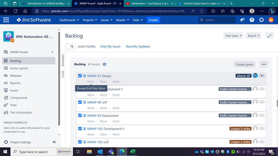The width and height of the screenshot is (278, 156).
Task: Uncheck the MWAP-102 Development II checkbox
Action: point(80,129)
